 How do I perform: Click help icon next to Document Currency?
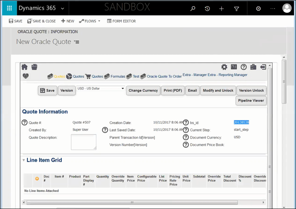pos(186,137)
